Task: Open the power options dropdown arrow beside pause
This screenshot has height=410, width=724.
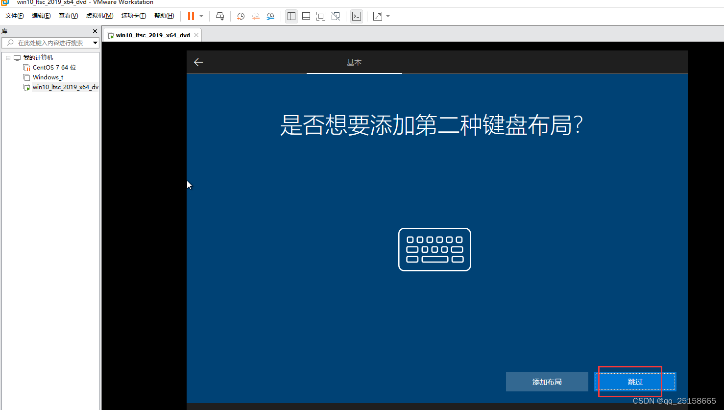Action: (x=201, y=16)
